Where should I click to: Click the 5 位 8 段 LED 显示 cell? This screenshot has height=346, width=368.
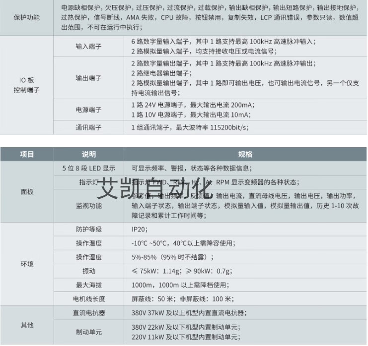[x=88, y=168]
